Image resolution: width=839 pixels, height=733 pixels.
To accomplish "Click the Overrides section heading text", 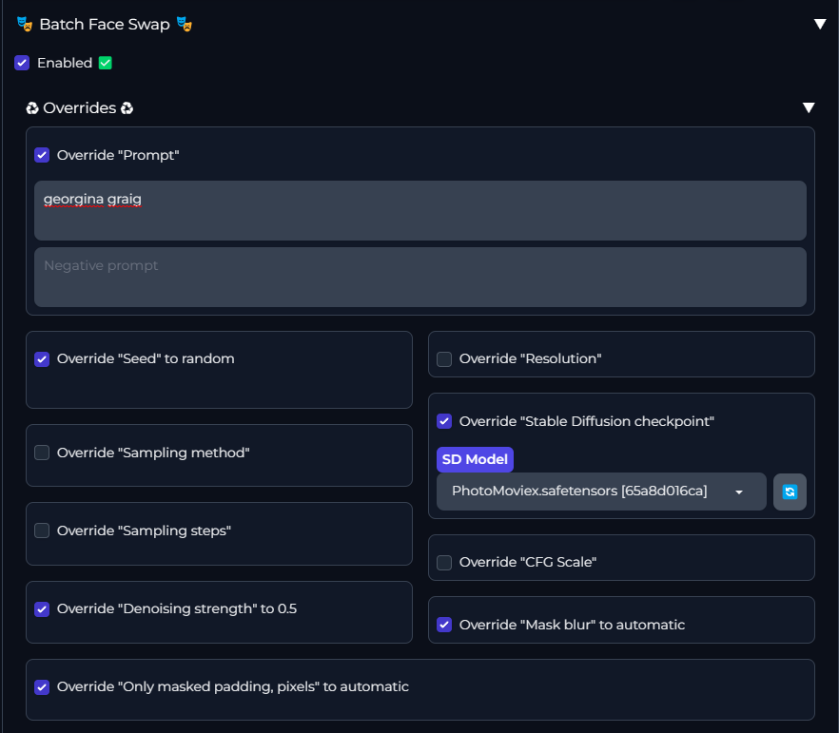I will point(80,108).
